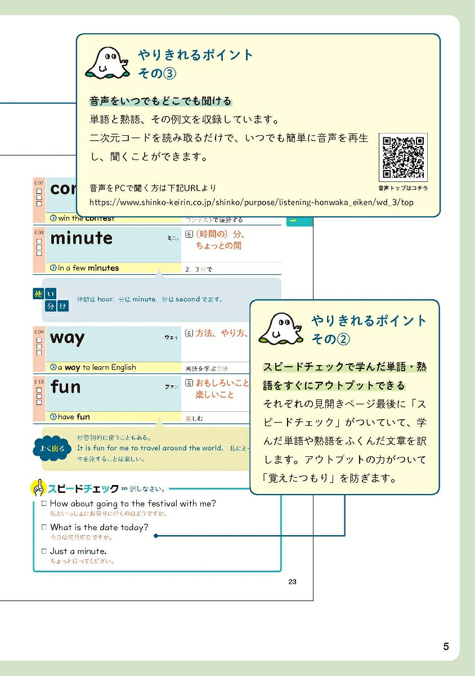Click the headword 'minute'

click(x=82, y=238)
